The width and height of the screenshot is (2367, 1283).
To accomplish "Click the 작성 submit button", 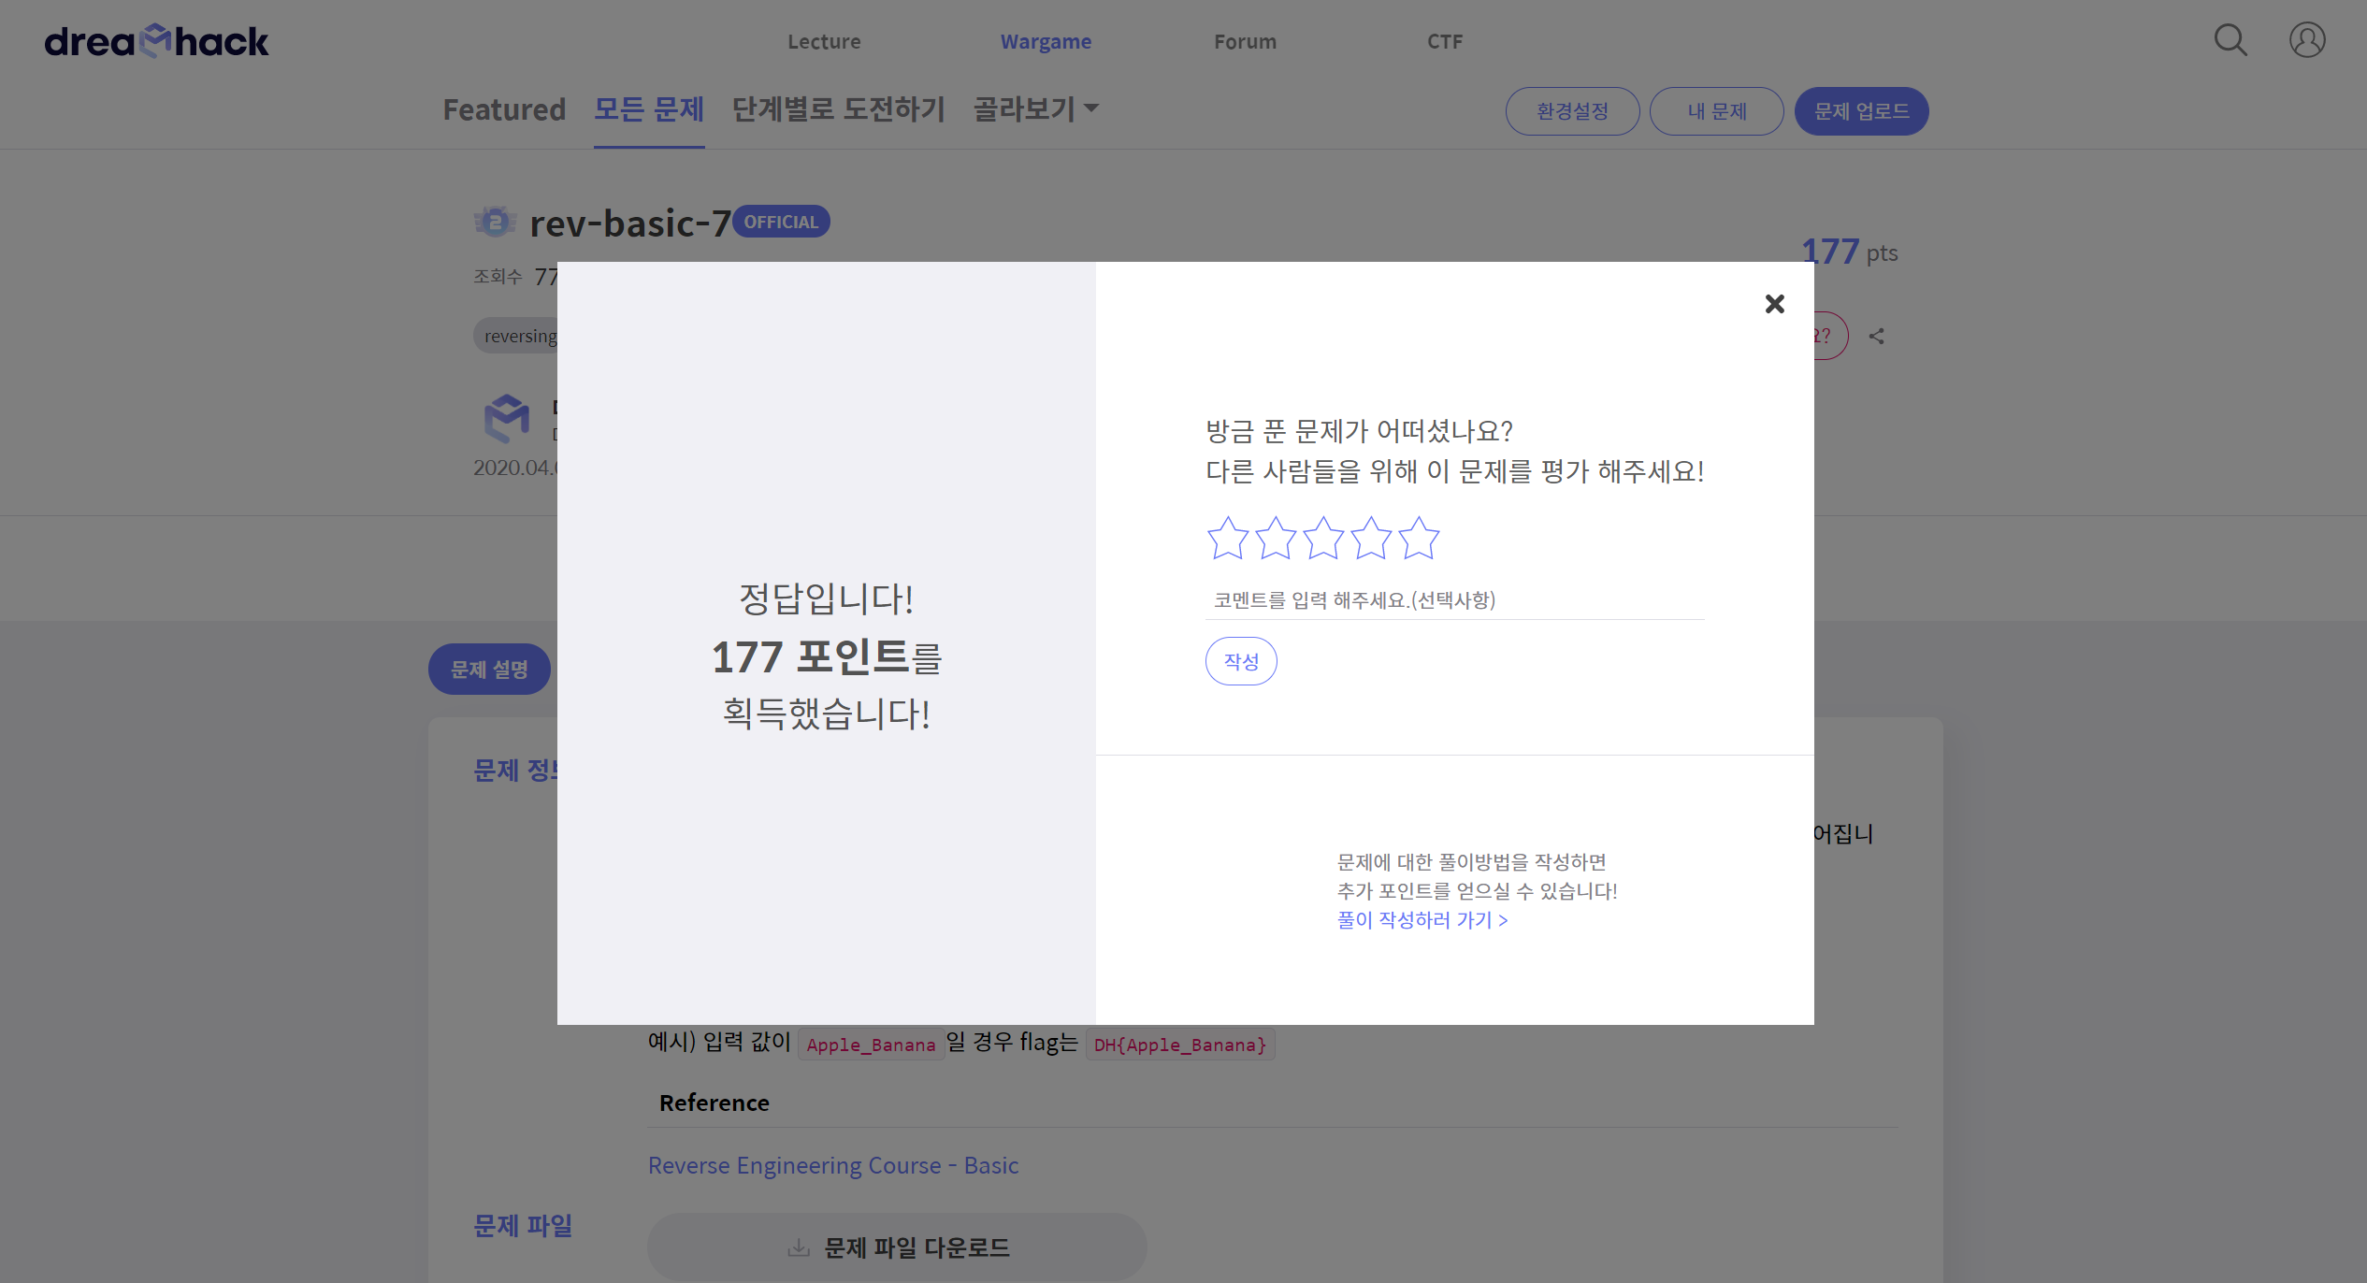I will pos(1241,661).
